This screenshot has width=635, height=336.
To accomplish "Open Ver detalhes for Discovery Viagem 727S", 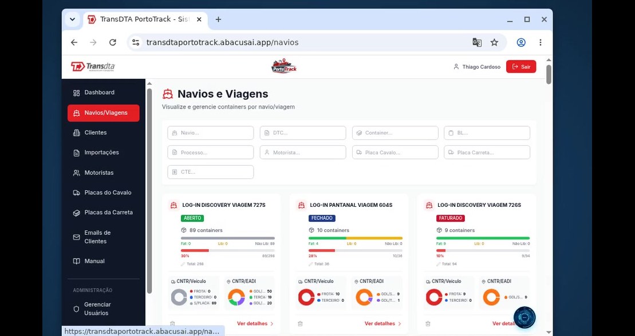I will (x=255, y=323).
